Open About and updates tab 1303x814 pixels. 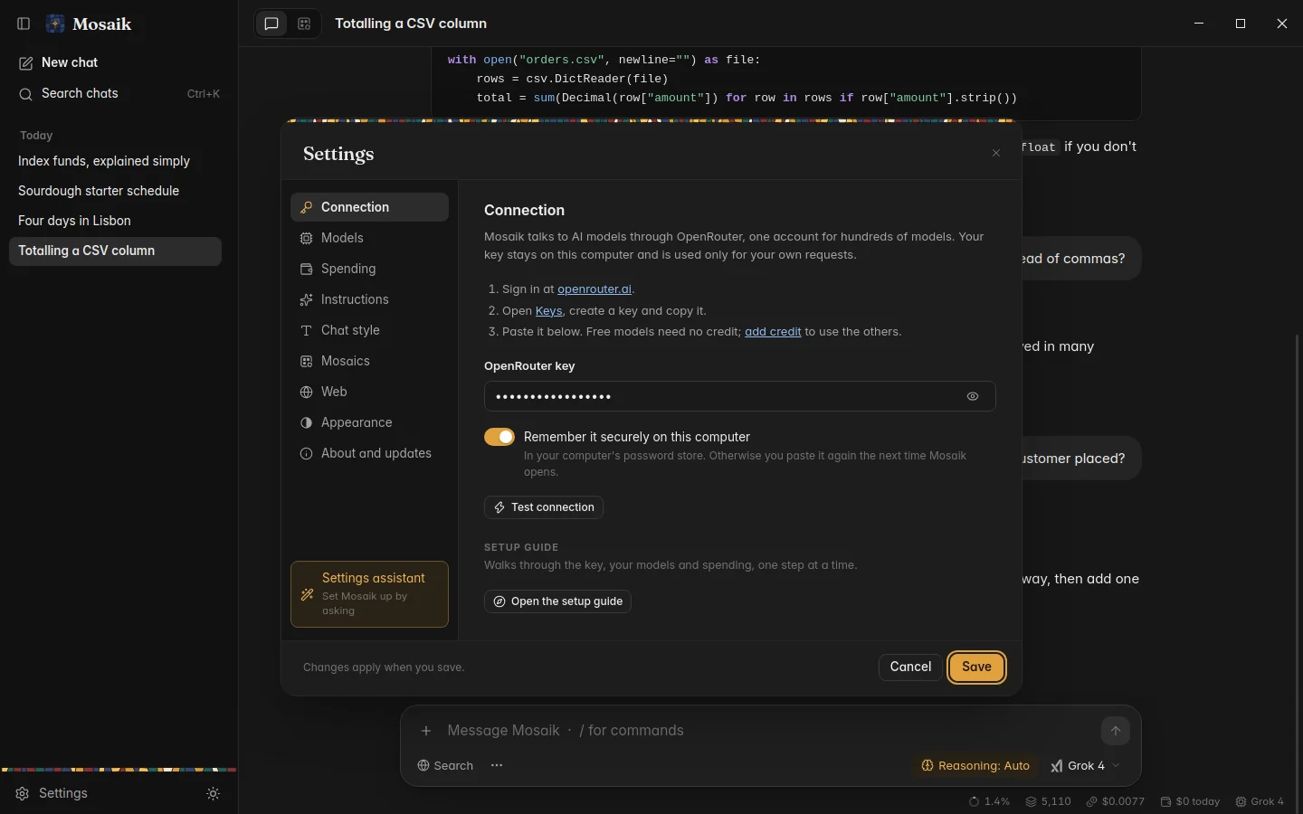(x=369, y=453)
